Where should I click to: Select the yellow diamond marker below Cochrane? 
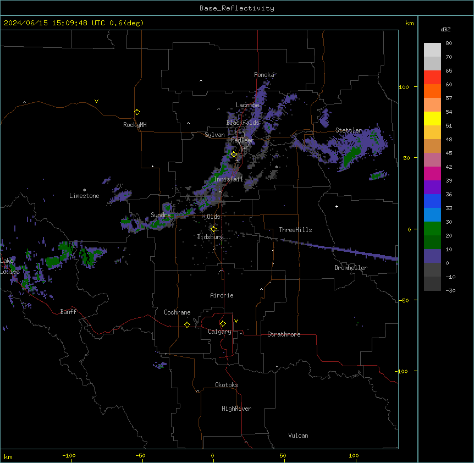tap(187, 324)
